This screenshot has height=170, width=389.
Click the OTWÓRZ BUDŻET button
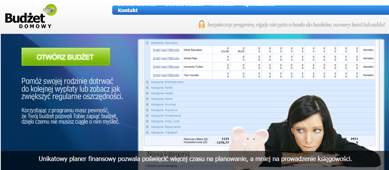click(x=66, y=57)
